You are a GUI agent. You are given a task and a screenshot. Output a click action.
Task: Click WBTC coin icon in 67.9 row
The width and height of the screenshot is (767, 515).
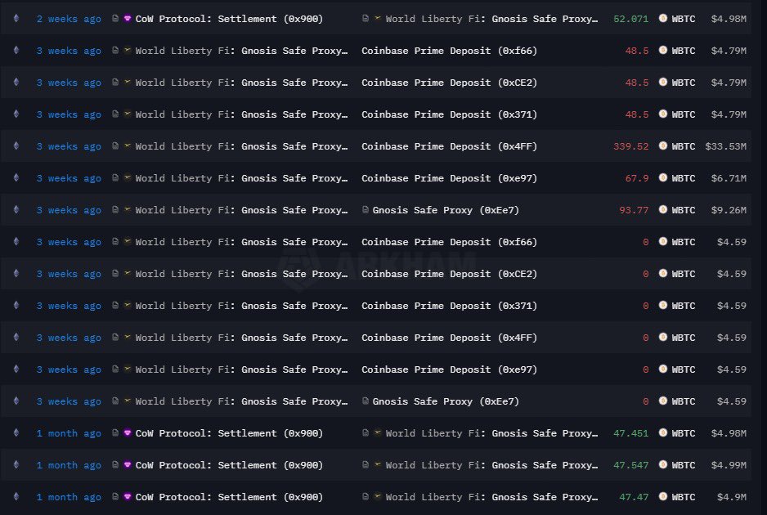click(663, 177)
